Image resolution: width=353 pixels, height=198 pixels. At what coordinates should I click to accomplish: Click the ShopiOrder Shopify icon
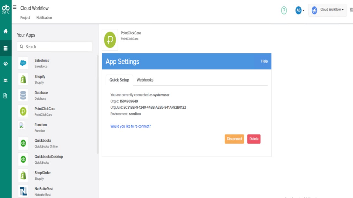pyautogui.click(x=23, y=175)
